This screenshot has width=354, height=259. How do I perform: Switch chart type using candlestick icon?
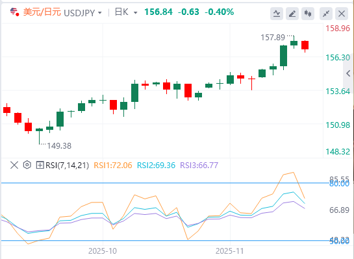[x=308, y=14]
